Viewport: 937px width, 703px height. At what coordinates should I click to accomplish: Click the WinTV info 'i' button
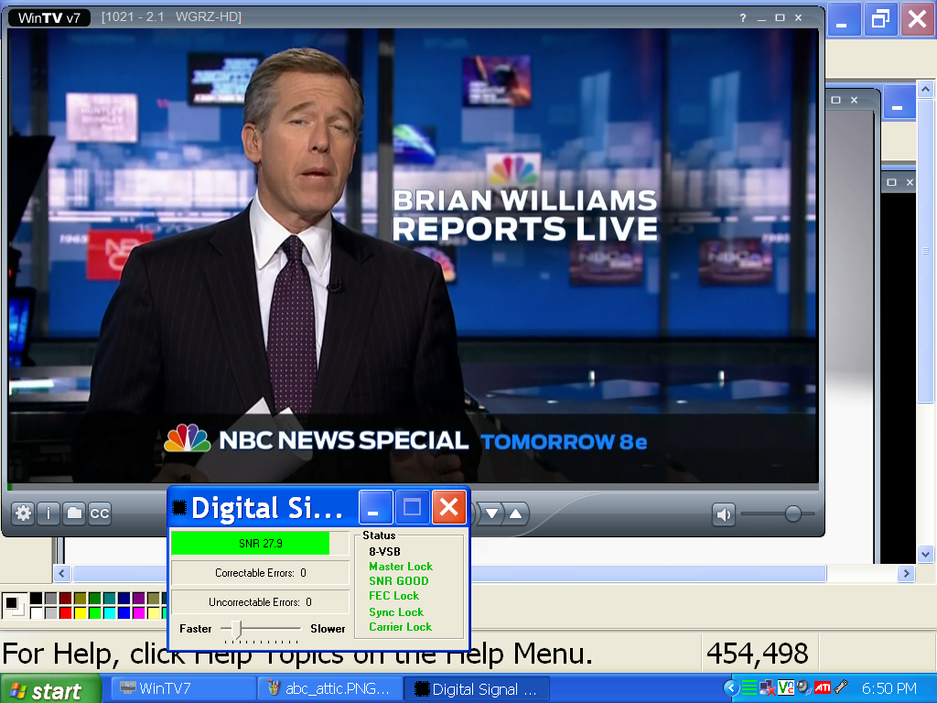(x=48, y=513)
